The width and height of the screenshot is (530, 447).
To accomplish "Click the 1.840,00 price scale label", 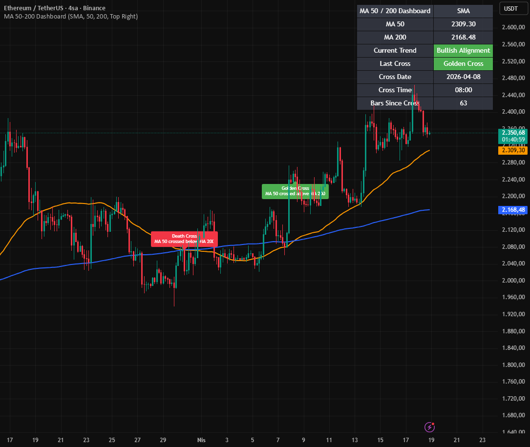I will (513, 348).
